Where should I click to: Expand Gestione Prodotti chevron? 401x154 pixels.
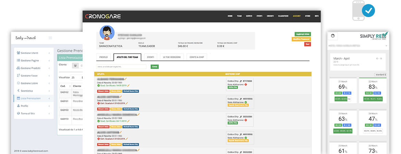pyautogui.click(x=49, y=68)
